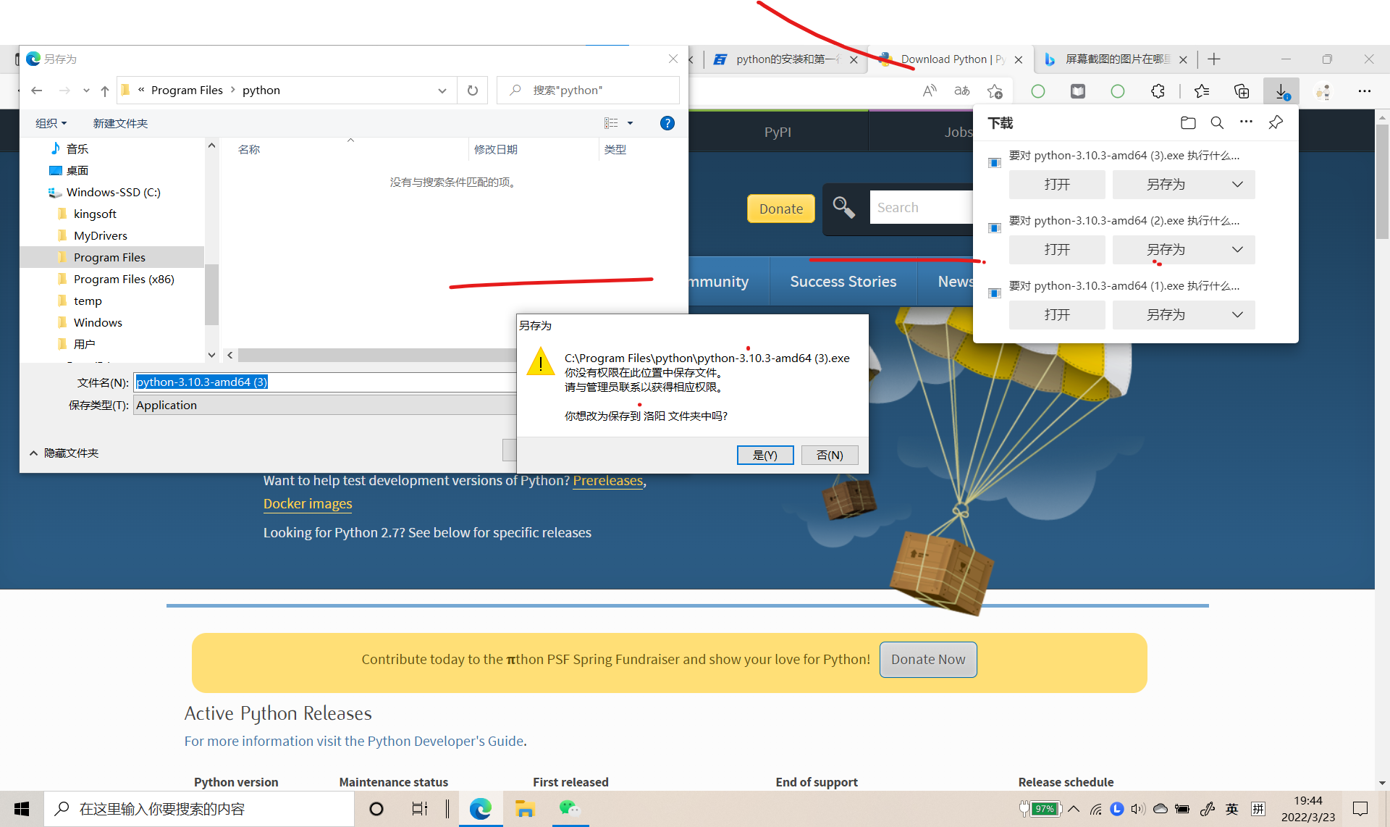This screenshot has width=1390, height=827.
Task: Open the PyPI menu on python.org
Action: [778, 132]
